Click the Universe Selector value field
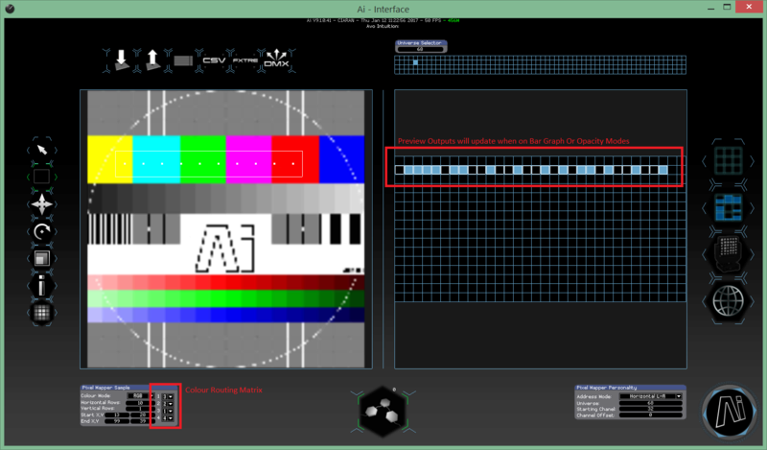The width and height of the screenshot is (767, 450). pyautogui.click(x=420, y=49)
